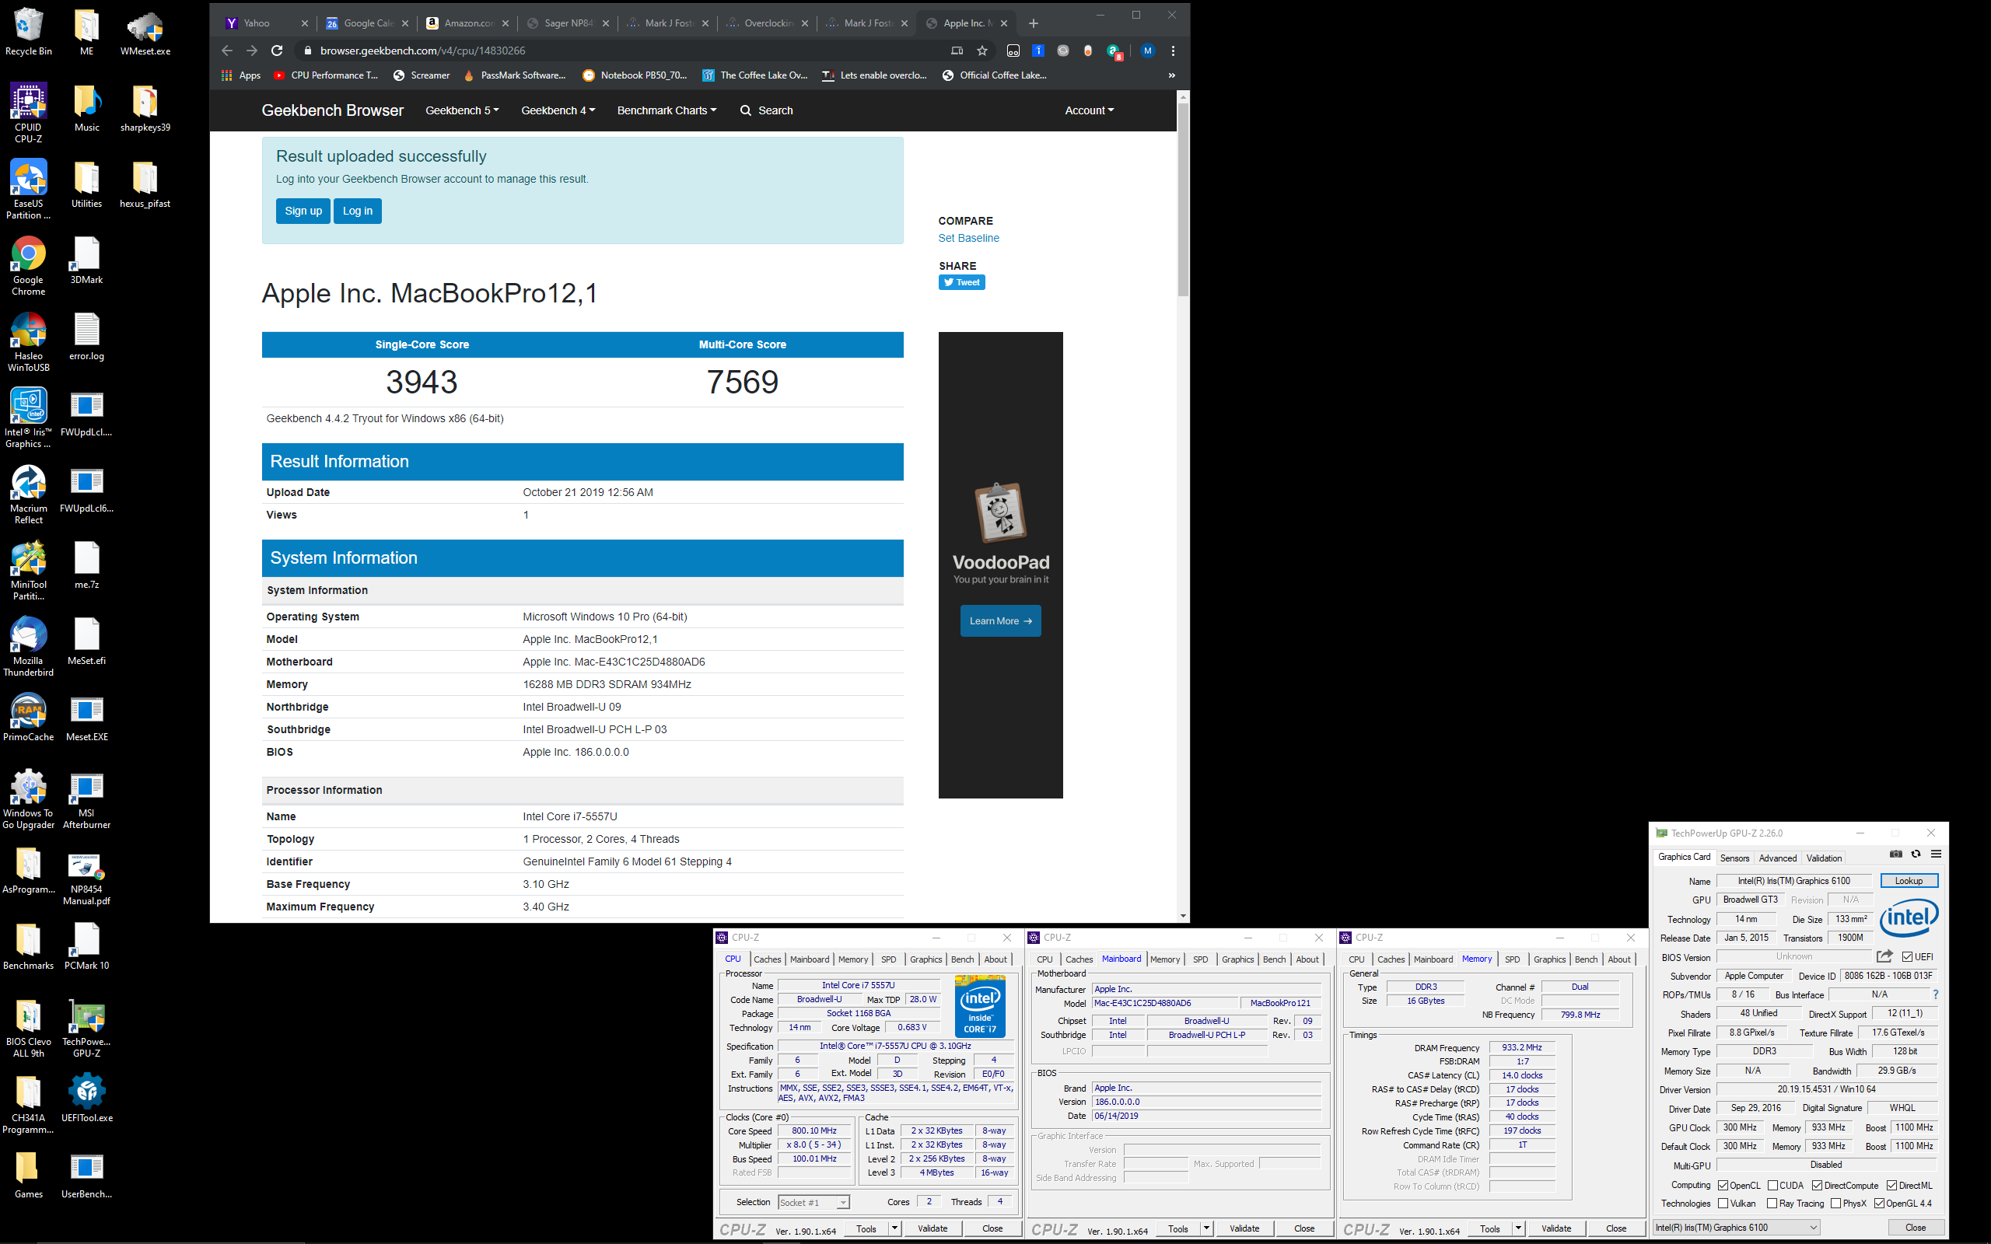This screenshot has width=1991, height=1244.
Task: Open the Mozilla Thunderbird desktop icon
Action: 28,647
